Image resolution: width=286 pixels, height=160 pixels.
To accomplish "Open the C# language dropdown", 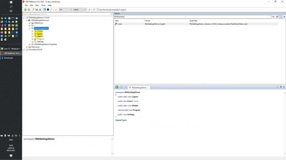I will [x=66, y=10].
